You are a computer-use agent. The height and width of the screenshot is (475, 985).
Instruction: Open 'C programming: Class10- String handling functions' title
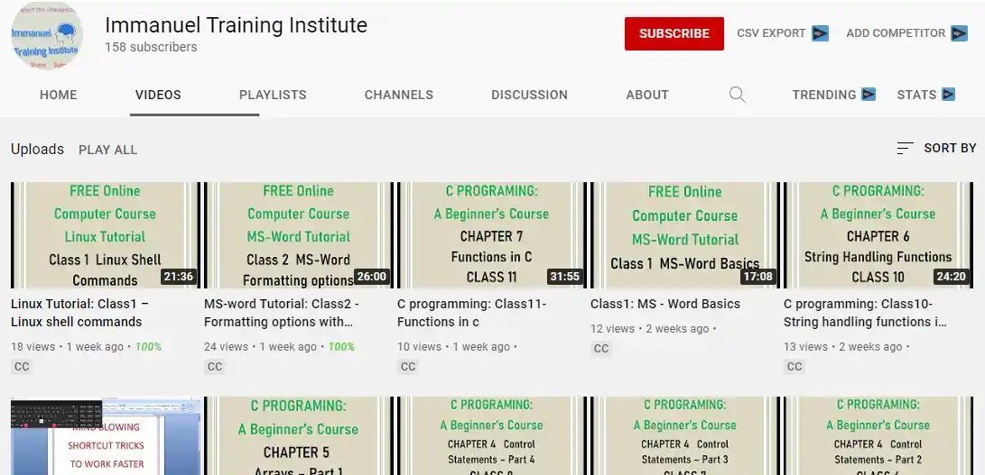point(865,313)
